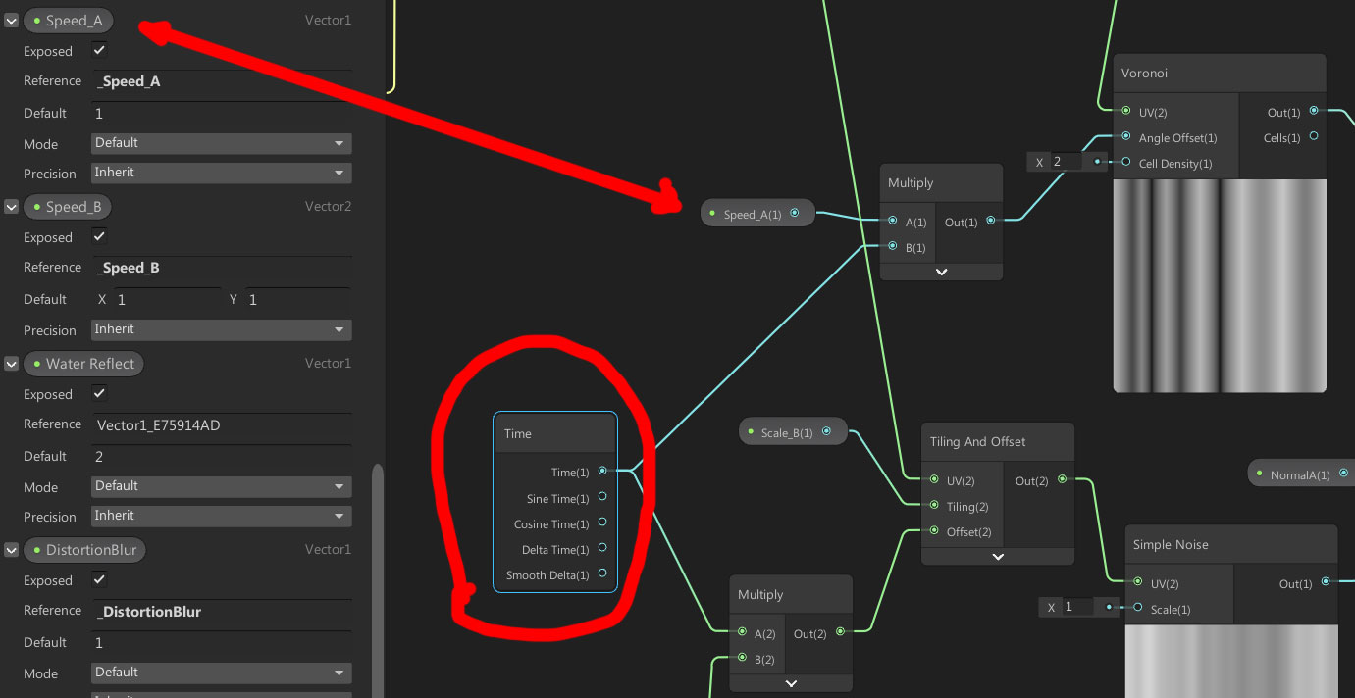Viewport: 1355px width, 698px height.
Task: Collapse the Speed_B blackboard entry
Action: (11, 206)
